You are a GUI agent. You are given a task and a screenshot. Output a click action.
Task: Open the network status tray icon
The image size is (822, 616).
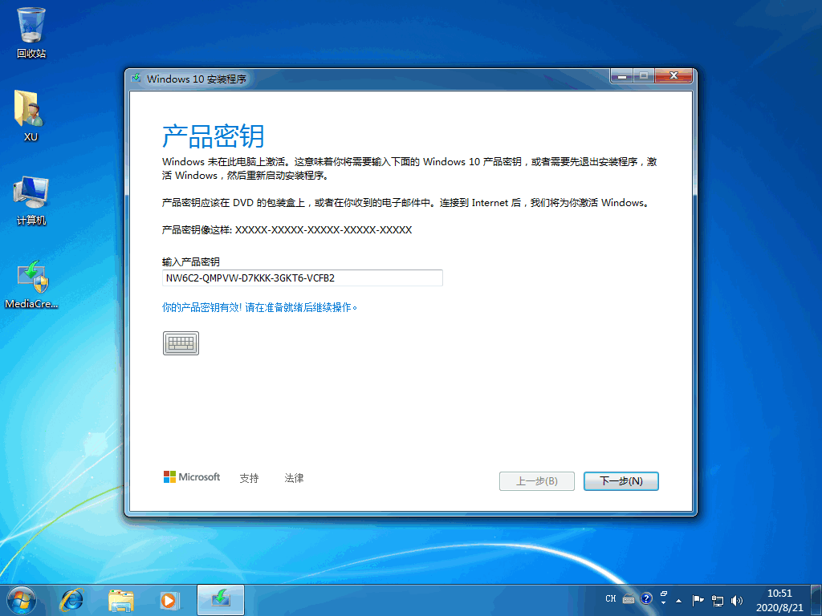717,599
